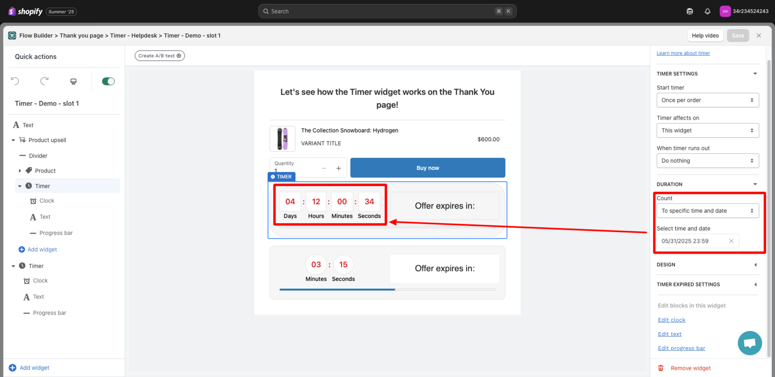Open Edit progress bar link
The image size is (775, 377).
(x=682, y=348)
